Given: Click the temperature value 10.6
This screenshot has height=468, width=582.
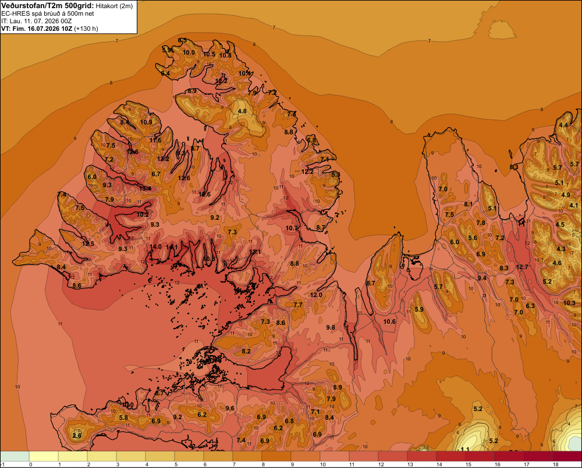Looking at the screenshot, I should [389, 321].
